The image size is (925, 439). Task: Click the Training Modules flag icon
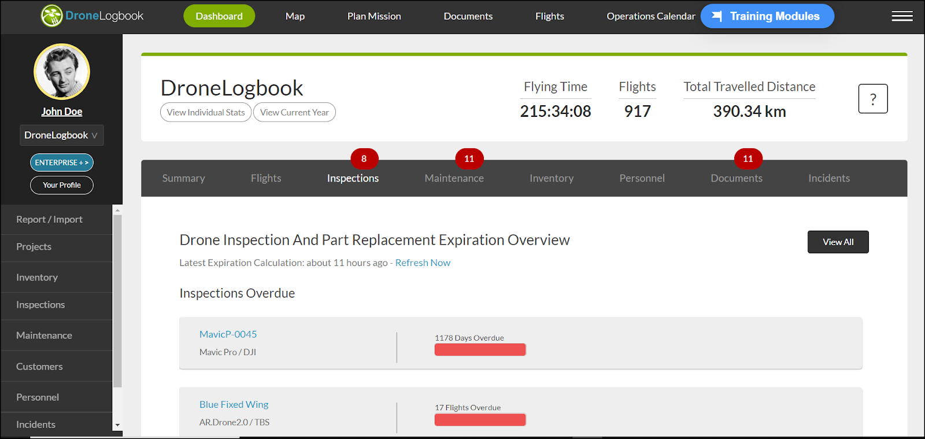point(717,16)
